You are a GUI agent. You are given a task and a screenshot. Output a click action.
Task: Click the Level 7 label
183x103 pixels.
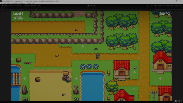pyautogui.click(x=18, y=14)
